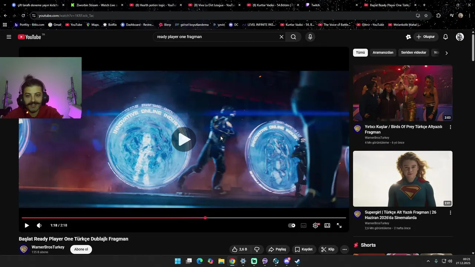Subscribe with the Abone ol button
The image size is (475, 267).
coord(81,249)
